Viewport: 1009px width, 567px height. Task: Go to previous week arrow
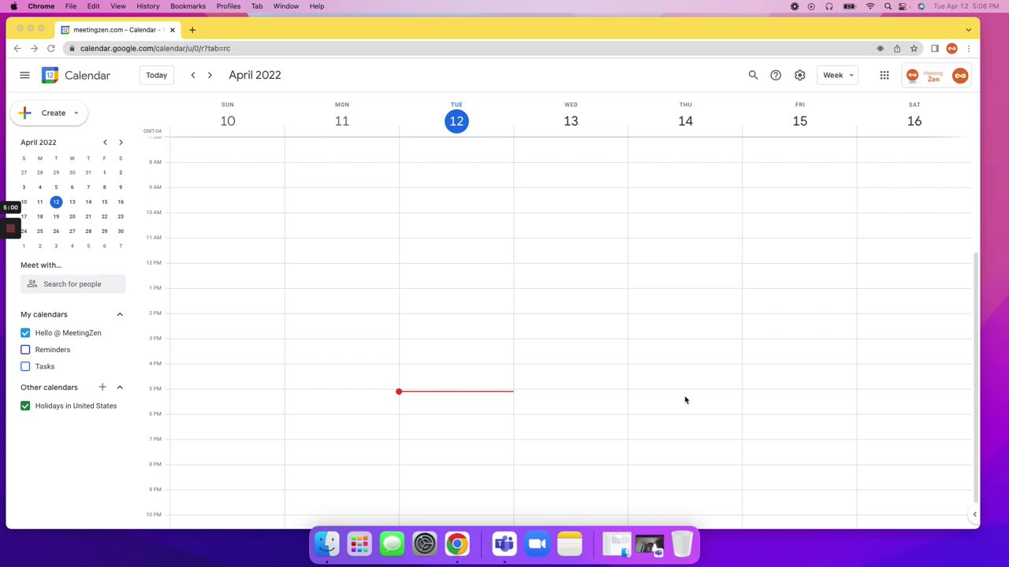click(x=193, y=76)
